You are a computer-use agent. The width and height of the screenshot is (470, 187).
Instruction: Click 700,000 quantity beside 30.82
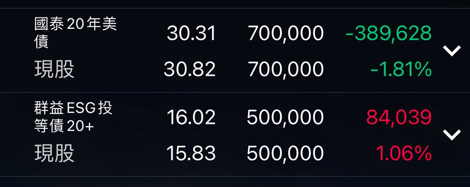(285, 69)
